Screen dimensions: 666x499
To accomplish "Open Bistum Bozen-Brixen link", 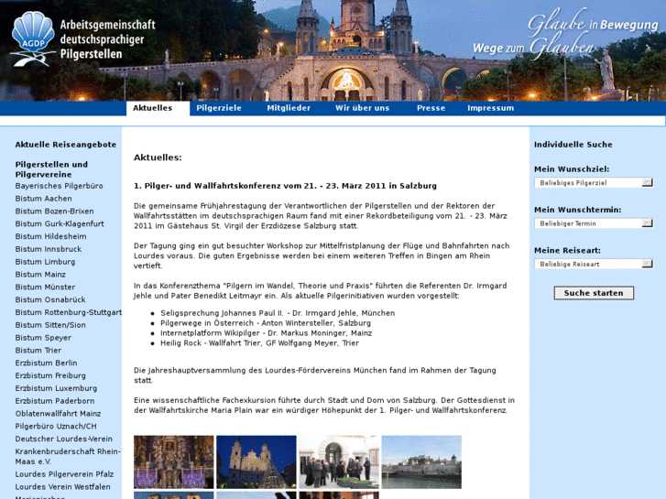I will tap(54, 212).
